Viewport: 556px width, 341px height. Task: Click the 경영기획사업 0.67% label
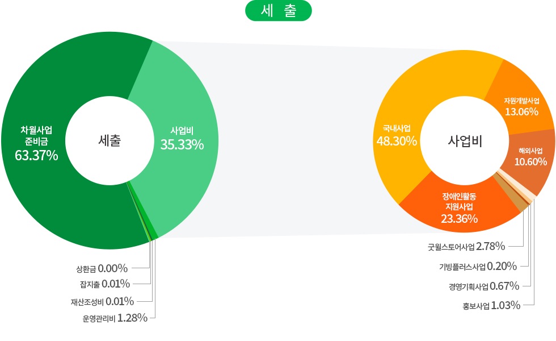pos(481,286)
